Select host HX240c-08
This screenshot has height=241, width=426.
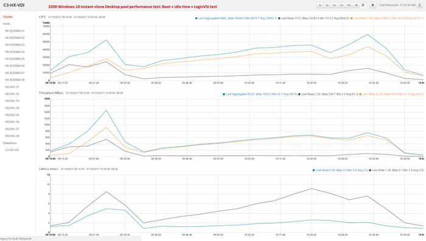(12, 136)
